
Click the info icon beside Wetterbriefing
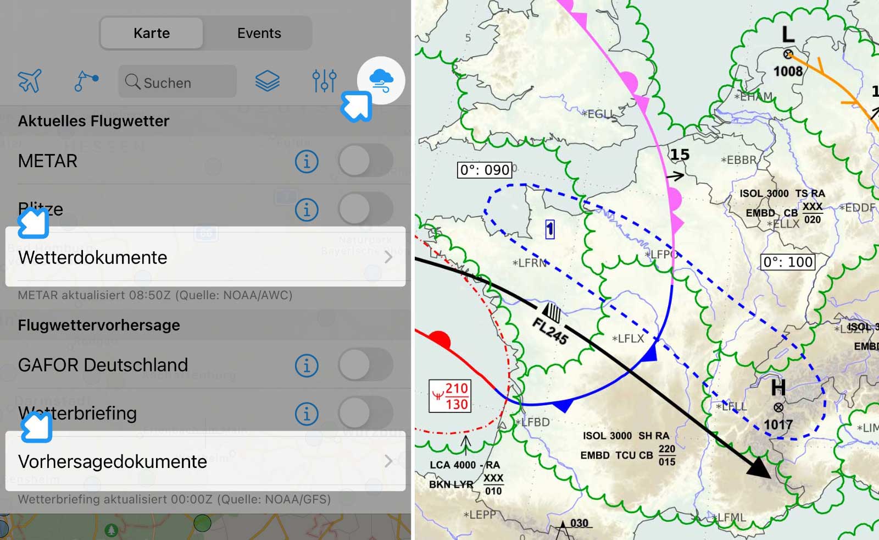[x=308, y=413]
